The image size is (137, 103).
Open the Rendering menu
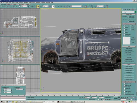coord(38,2)
